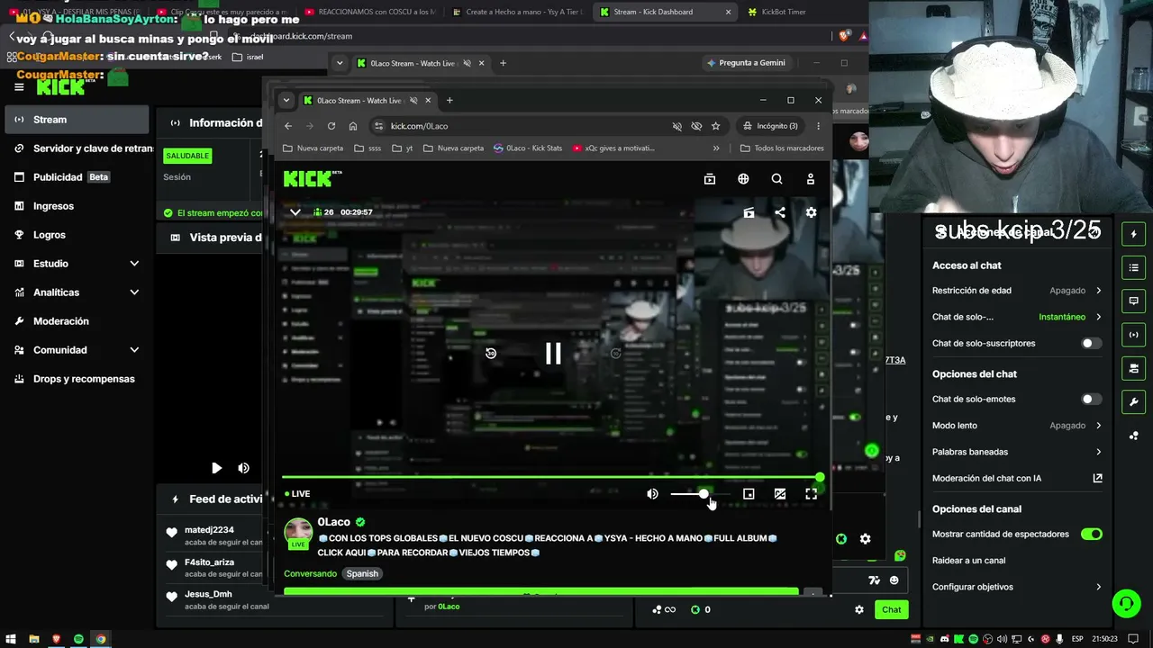Collapse the Vista previa panel
The height and width of the screenshot is (648, 1153).
coord(175,238)
